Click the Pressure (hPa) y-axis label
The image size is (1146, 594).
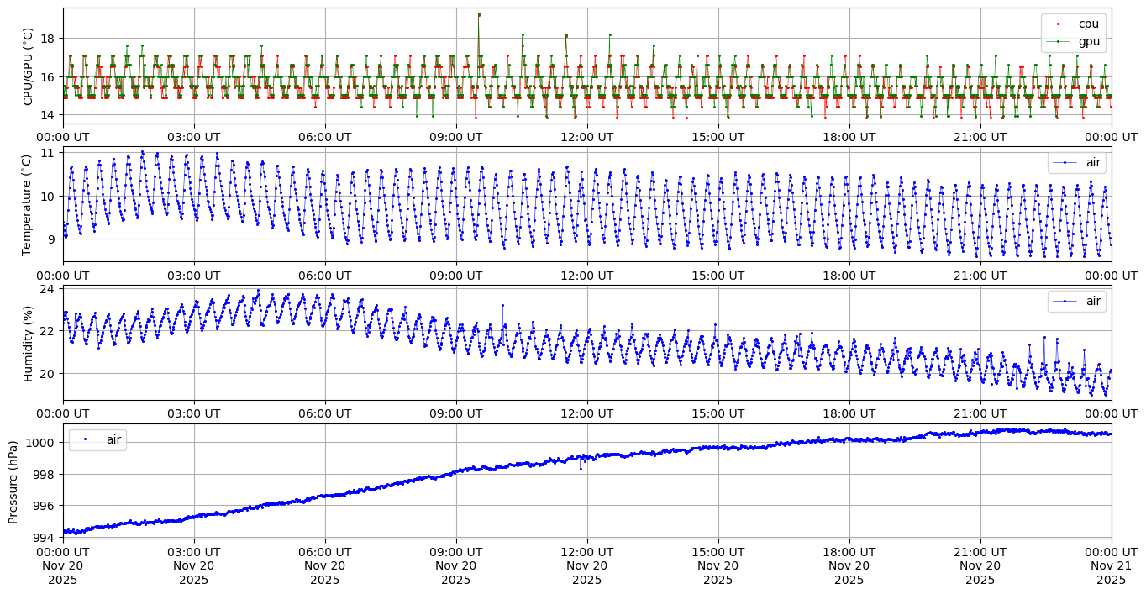13,481
